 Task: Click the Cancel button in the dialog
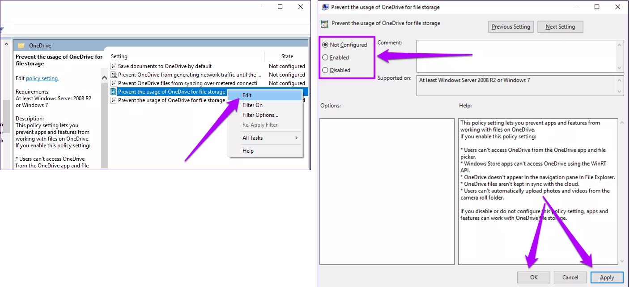point(570,277)
